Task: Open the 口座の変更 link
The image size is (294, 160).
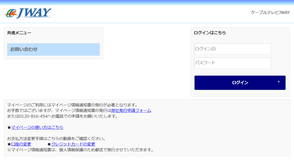Action: click(x=21, y=144)
